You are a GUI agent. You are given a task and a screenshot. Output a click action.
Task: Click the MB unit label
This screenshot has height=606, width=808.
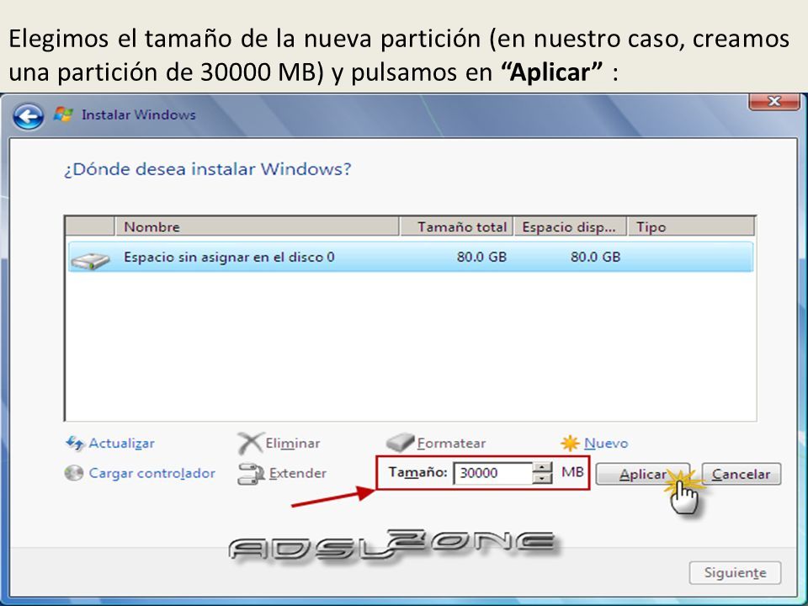point(572,471)
